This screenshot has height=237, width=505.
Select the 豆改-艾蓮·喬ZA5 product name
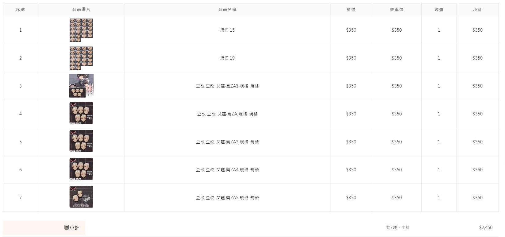227,198
